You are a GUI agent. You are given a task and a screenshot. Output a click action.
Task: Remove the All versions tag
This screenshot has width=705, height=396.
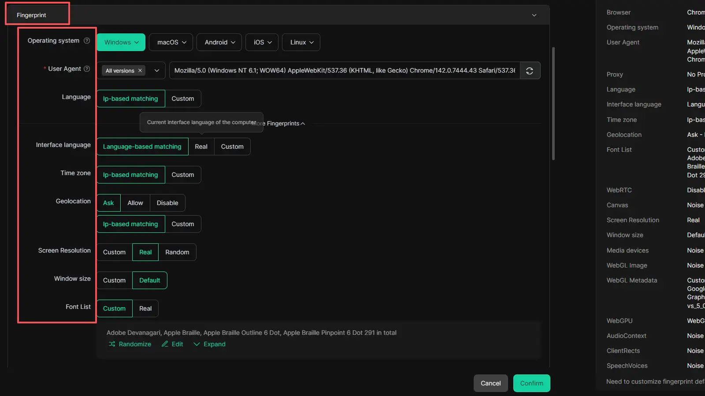pos(140,71)
